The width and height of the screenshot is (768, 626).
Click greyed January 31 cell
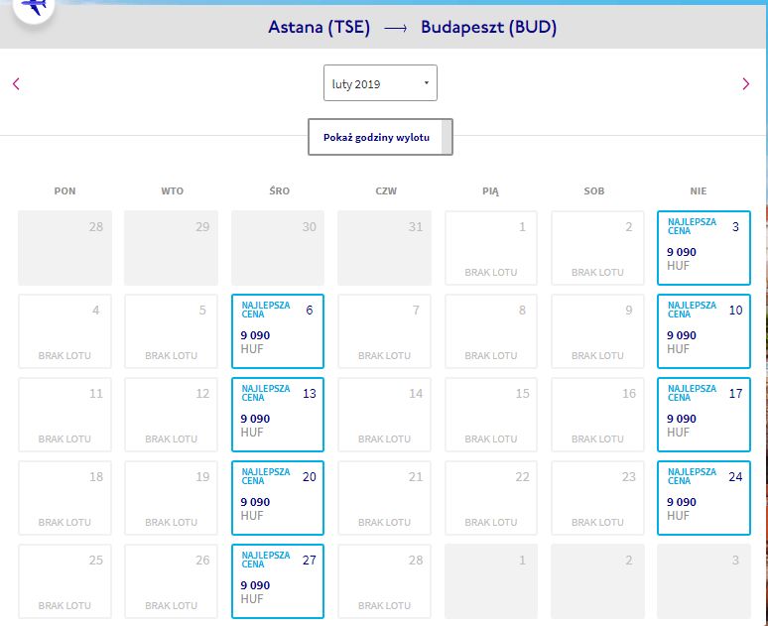tap(384, 248)
